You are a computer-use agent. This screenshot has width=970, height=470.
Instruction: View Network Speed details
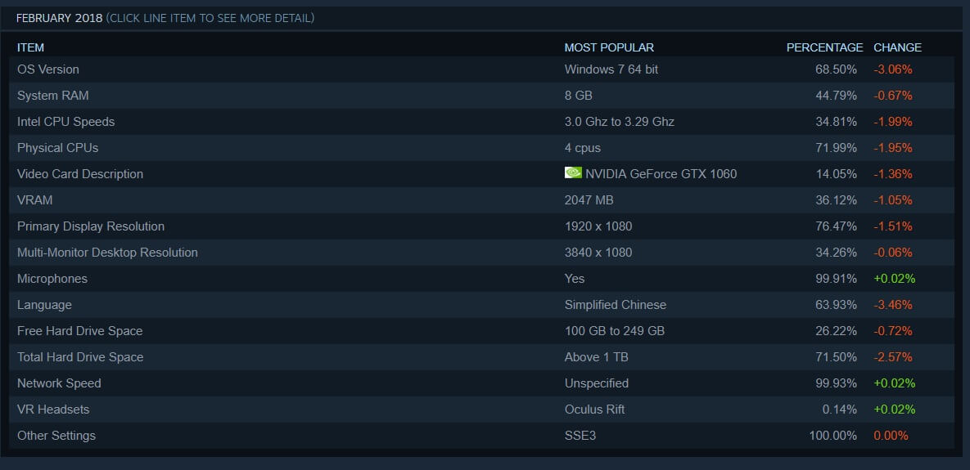point(59,383)
